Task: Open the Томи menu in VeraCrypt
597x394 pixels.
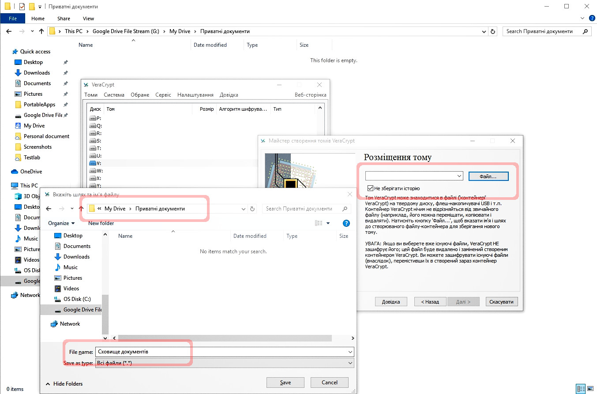Action: (x=91, y=95)
